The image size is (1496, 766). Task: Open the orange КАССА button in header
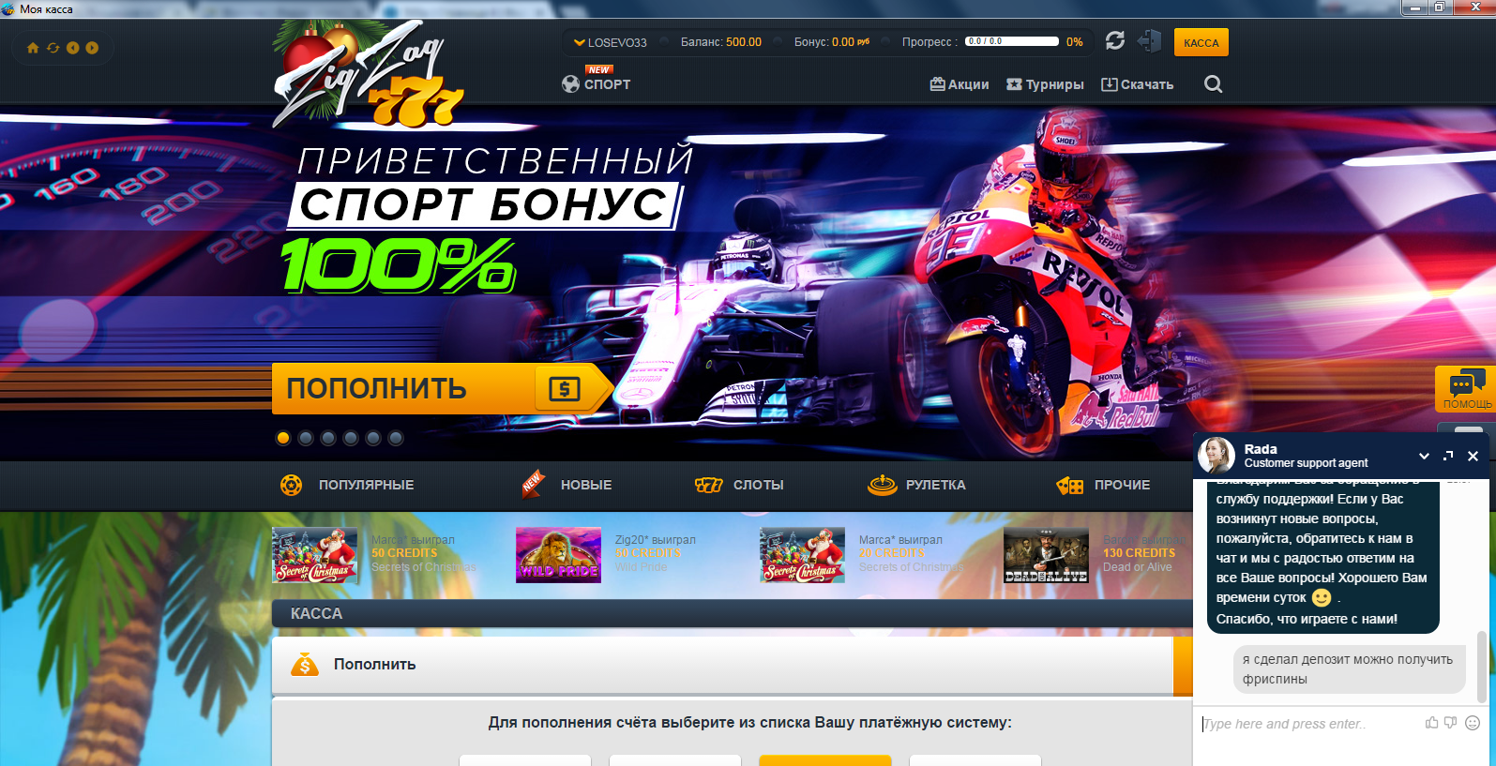(1201, 42)
